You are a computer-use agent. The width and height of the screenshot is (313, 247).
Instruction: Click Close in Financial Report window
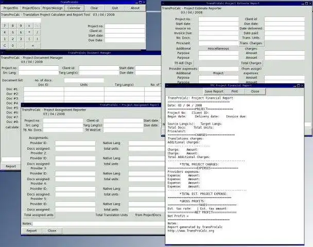coord(255,92)
